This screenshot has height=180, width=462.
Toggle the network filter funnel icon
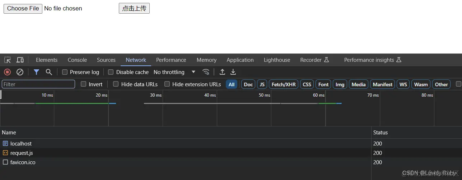[x=36, y=72]
